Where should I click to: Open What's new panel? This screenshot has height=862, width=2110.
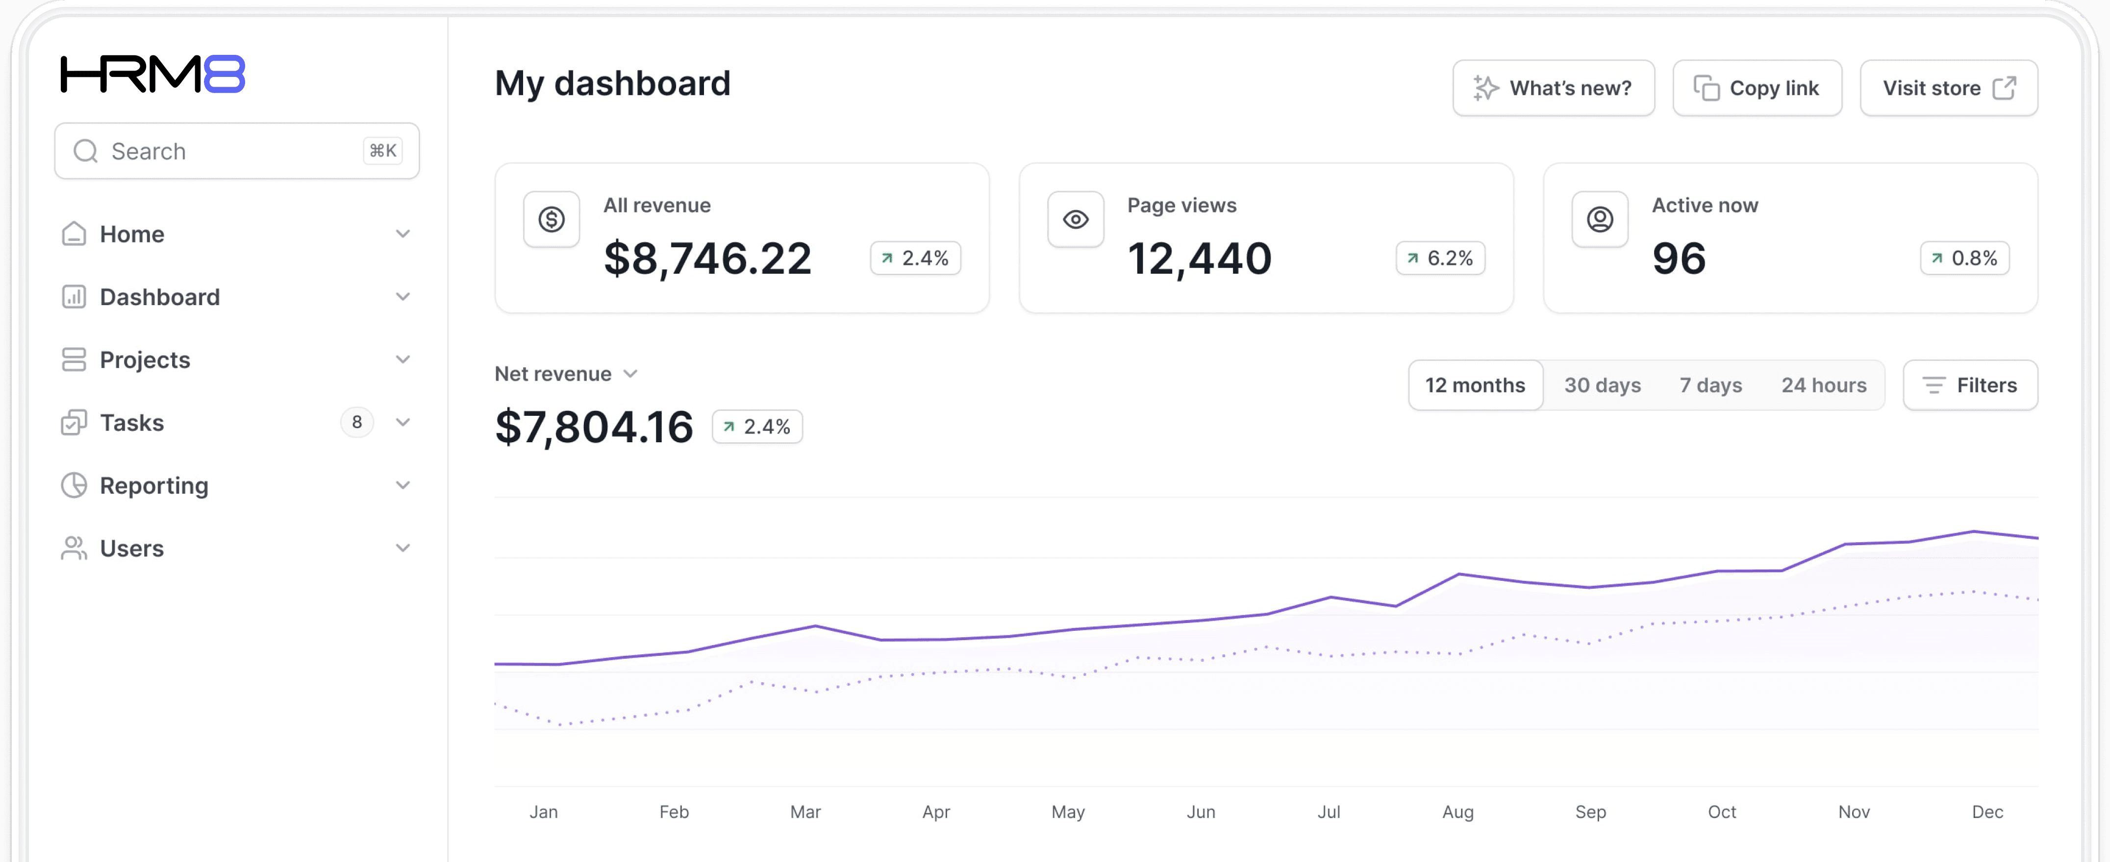[x=1553, y=89]
